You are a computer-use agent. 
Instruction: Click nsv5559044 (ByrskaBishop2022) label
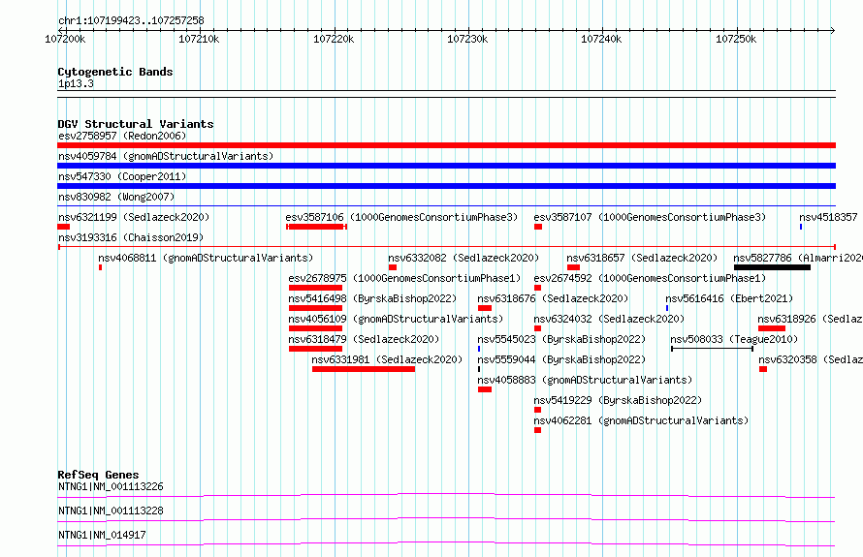(562, 359)
